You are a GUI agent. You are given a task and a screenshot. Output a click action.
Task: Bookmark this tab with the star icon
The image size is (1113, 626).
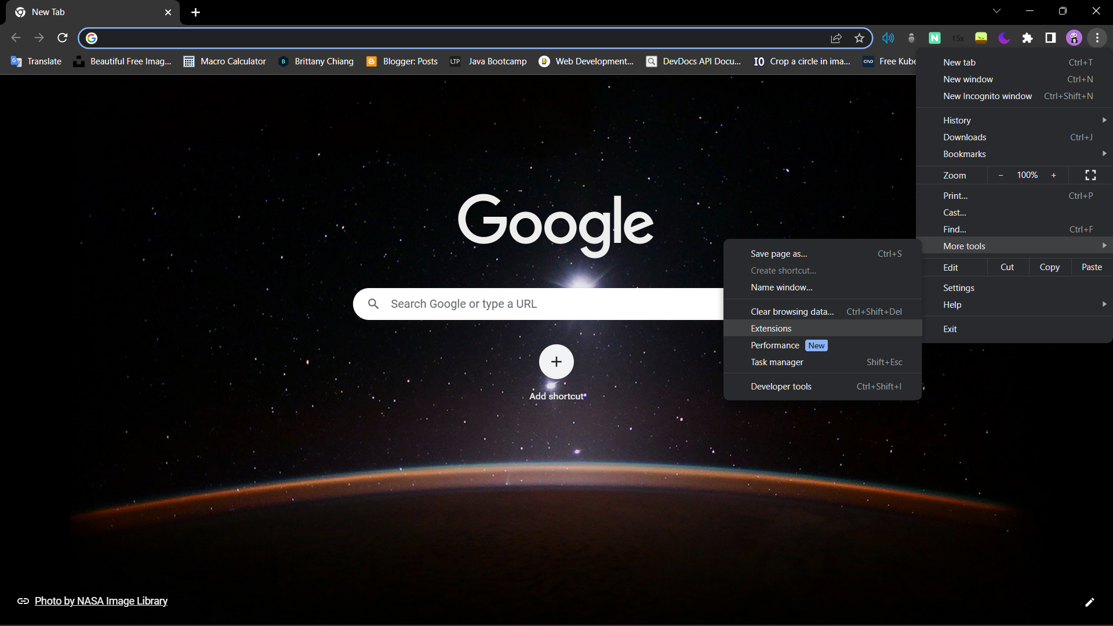point(859,38)
